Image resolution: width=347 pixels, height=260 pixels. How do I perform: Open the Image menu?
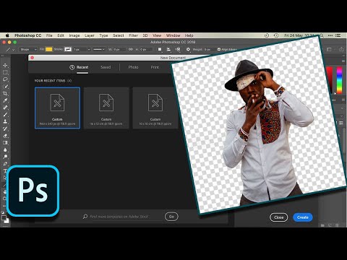point(74,35)
